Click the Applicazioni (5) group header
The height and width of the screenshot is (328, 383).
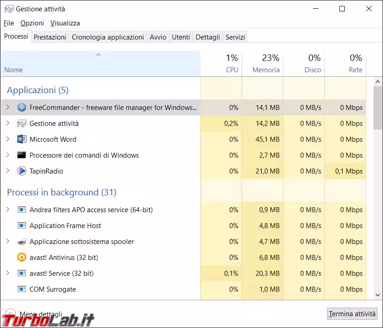coord(38,90)
